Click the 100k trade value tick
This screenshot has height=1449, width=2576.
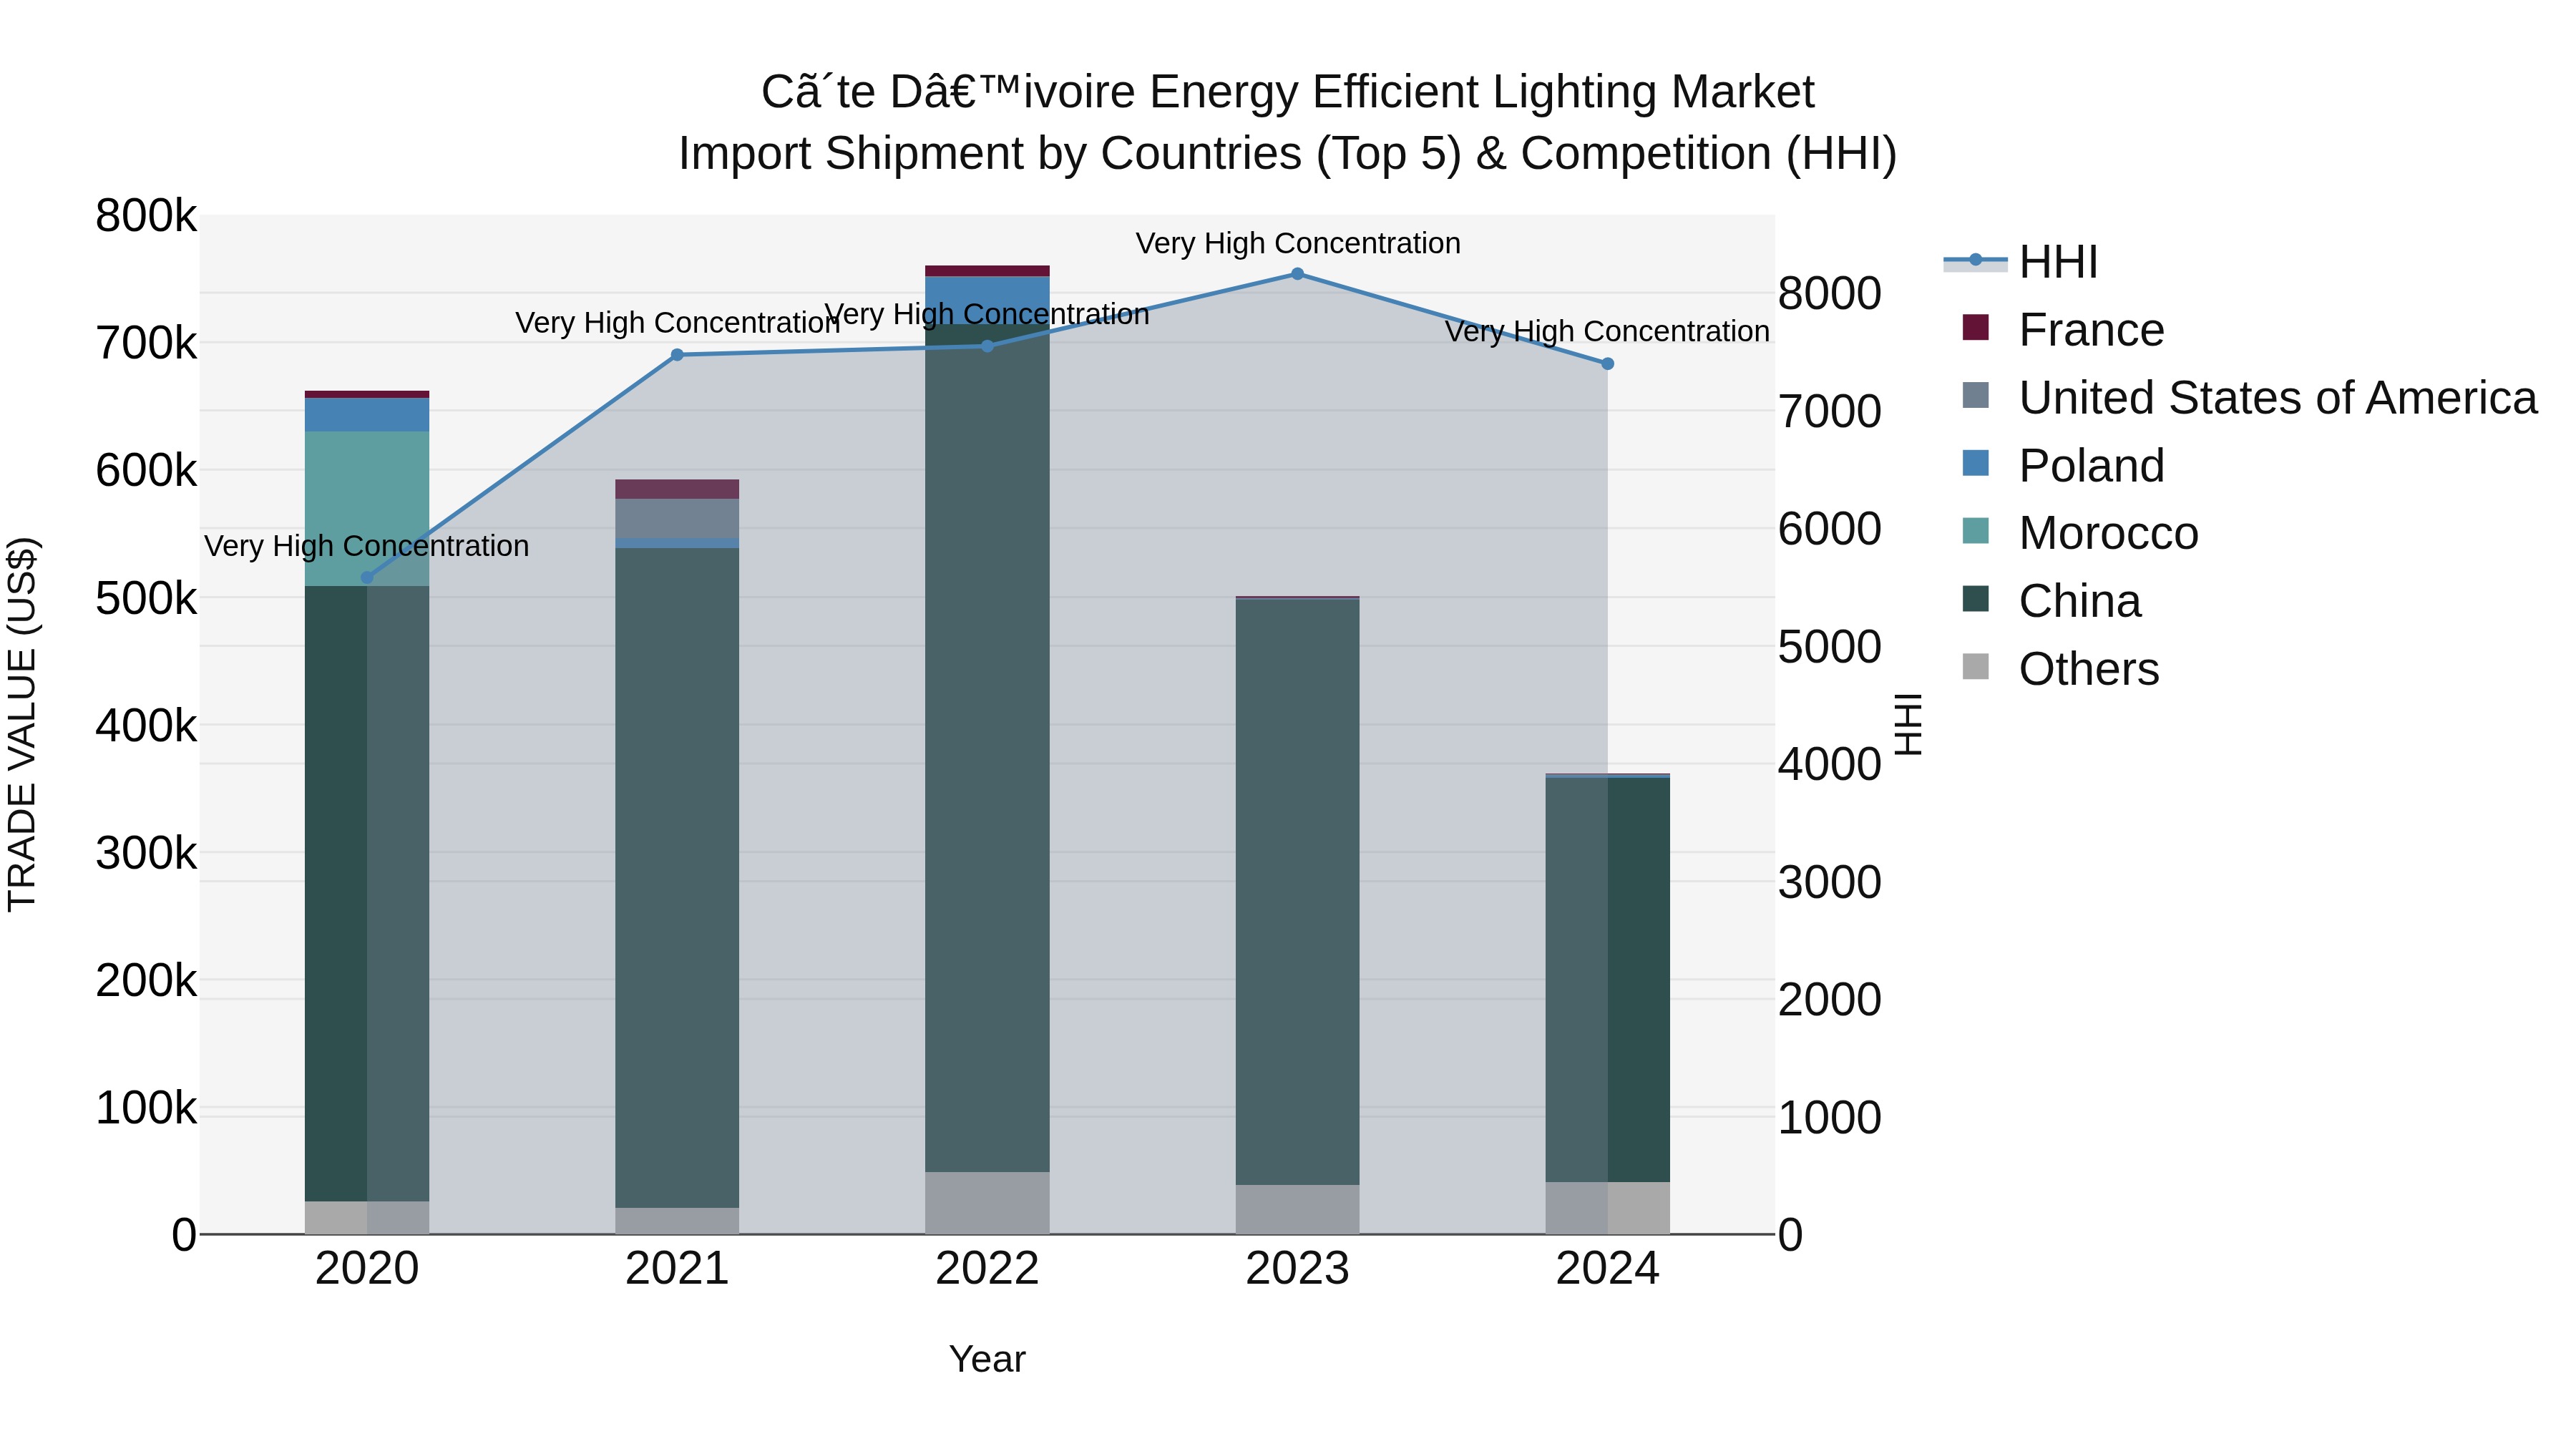146,1108
